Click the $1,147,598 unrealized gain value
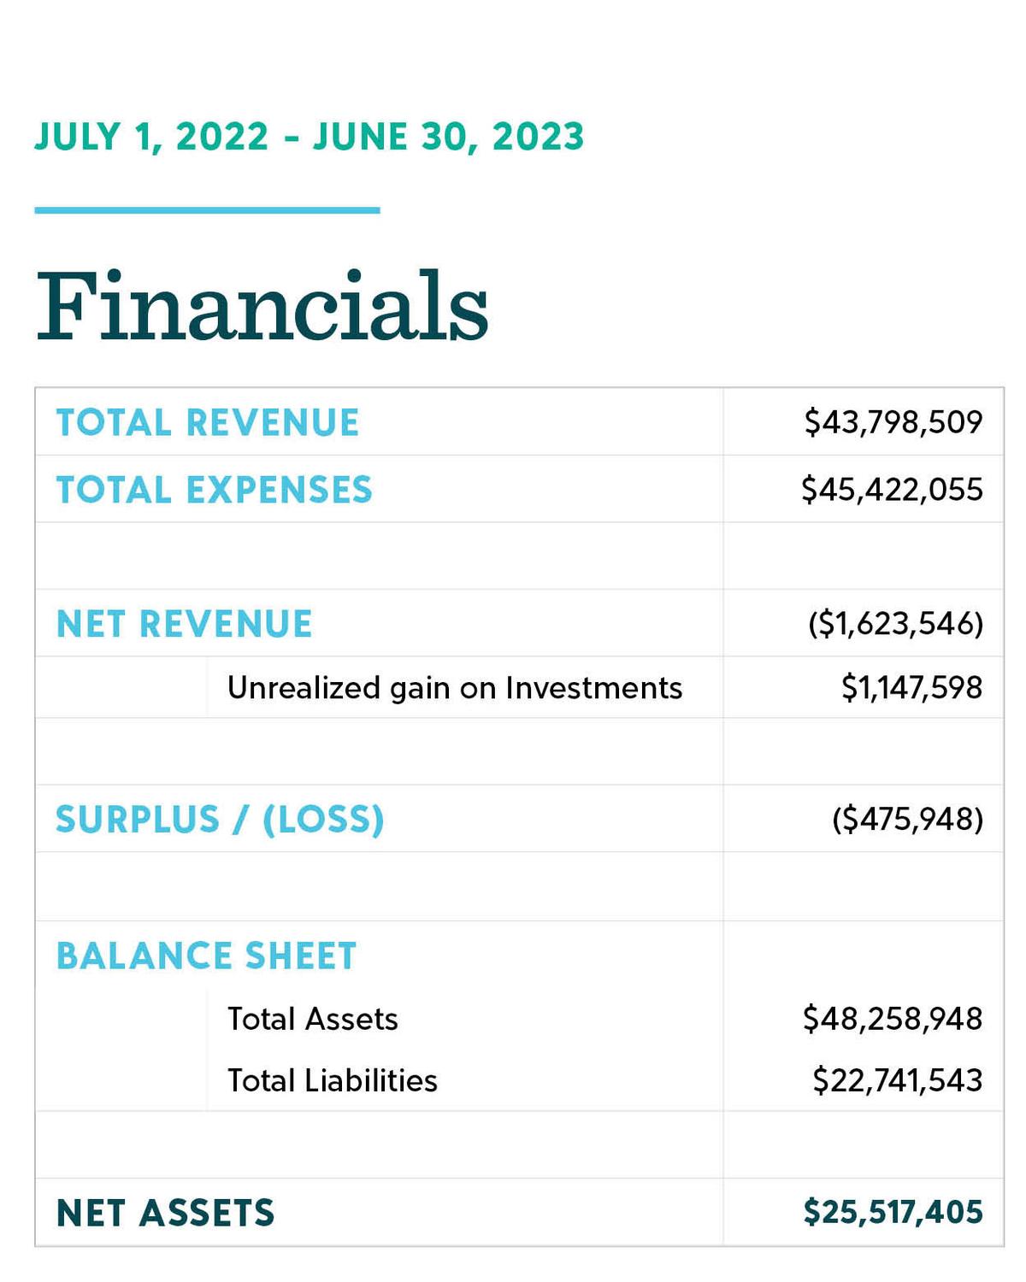This screenshot has width=1026, height=1282. point(912,688)
